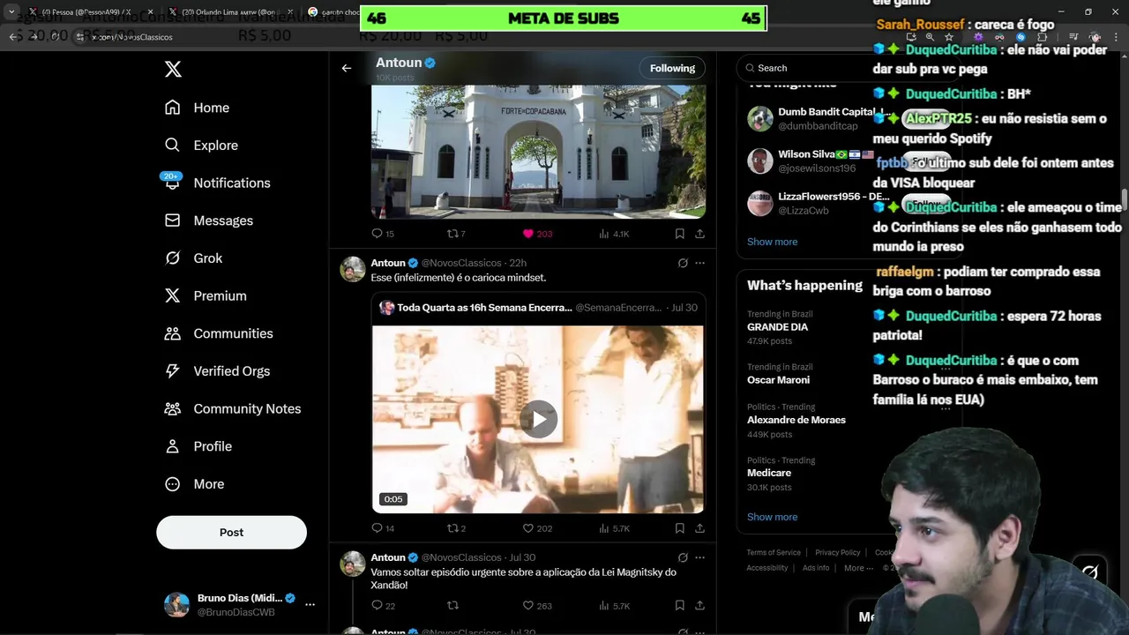Repost the Forte Copacabana post
1129x635 pixels.
click(456, 234)
